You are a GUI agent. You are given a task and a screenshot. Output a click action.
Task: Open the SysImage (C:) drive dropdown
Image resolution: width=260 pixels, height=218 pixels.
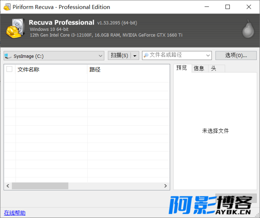pyautogui.click(x=54, y=56)
